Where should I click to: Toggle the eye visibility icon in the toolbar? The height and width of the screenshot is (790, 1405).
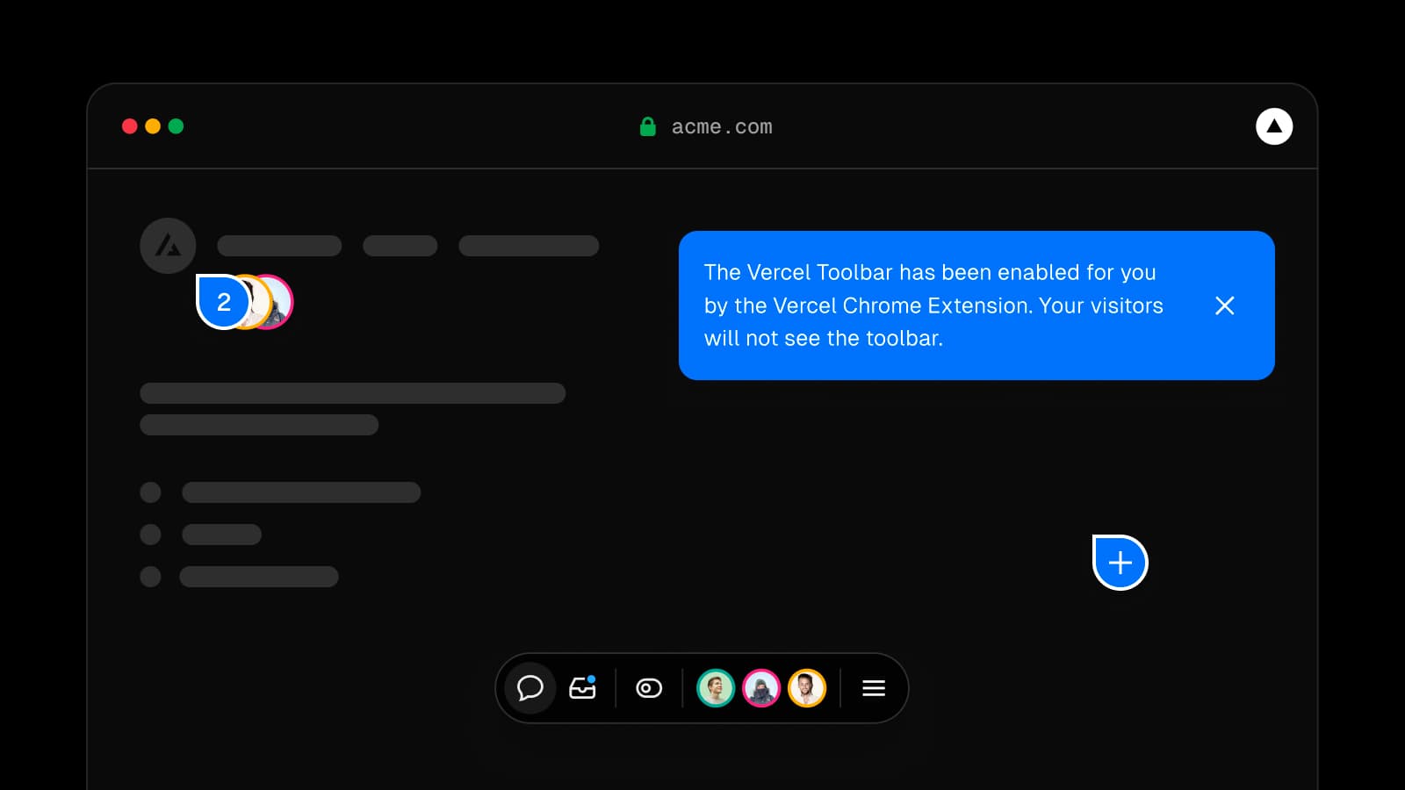tap(649, 688)
